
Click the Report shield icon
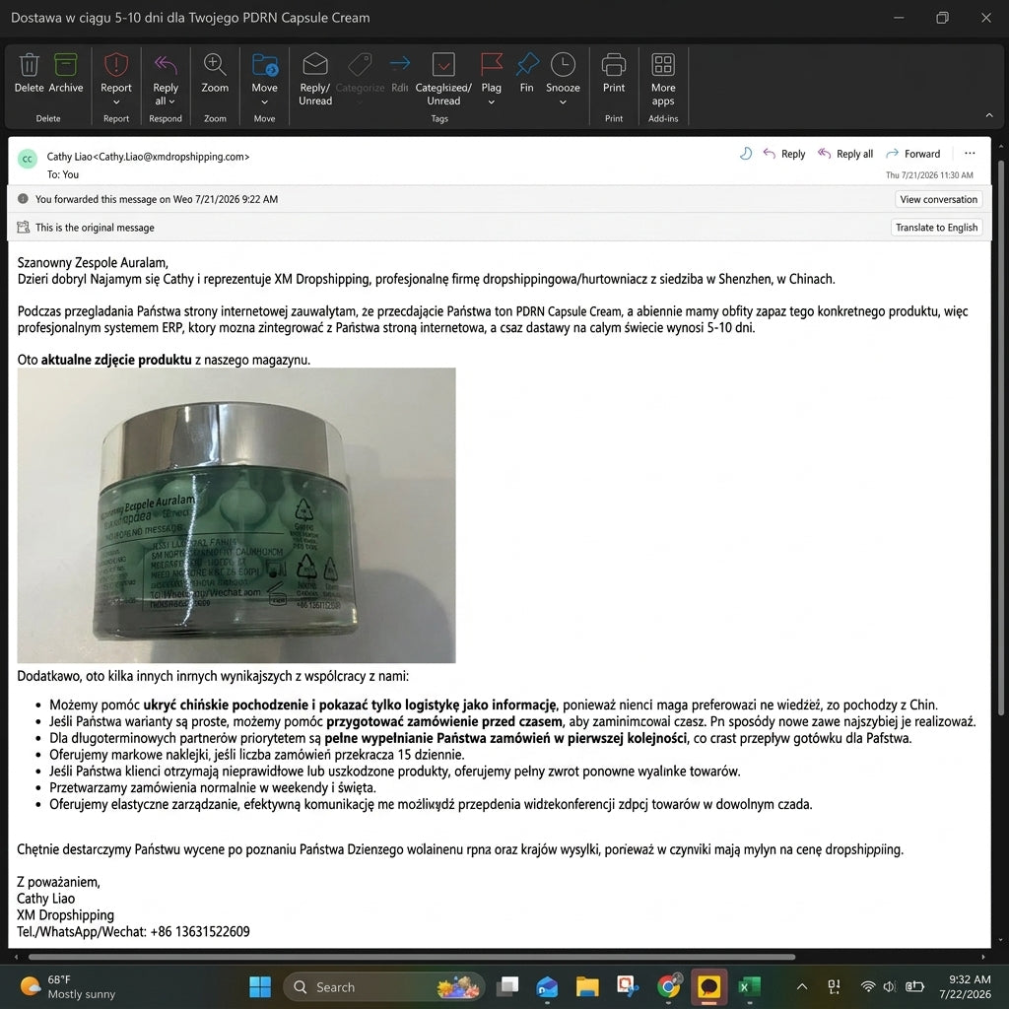click(116, 64)
